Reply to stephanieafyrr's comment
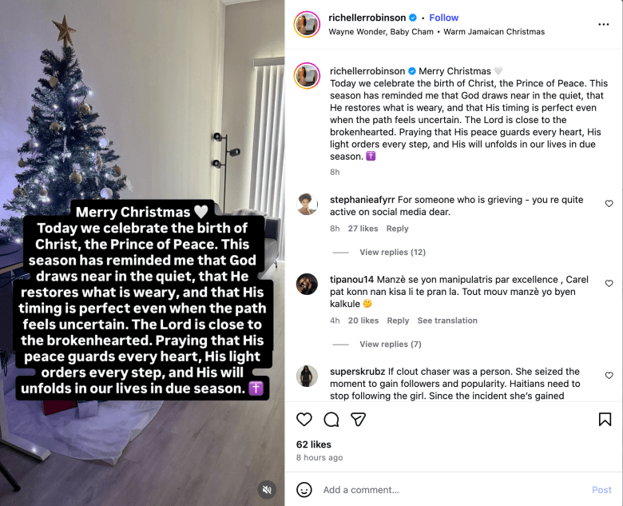 (397, 229)
